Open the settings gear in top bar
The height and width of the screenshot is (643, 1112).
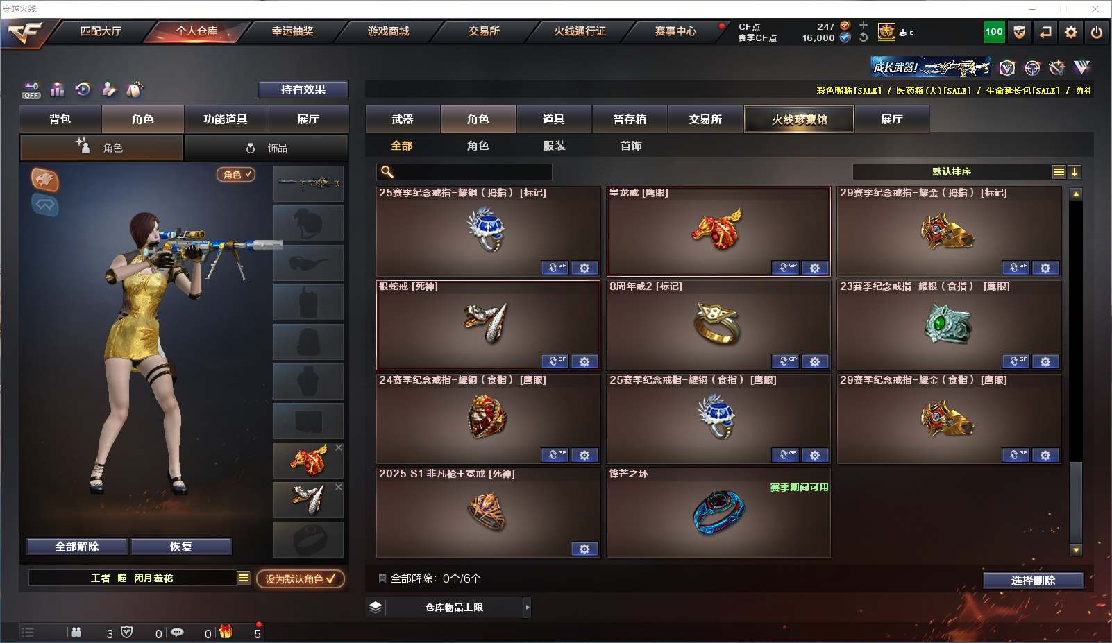1071,32
